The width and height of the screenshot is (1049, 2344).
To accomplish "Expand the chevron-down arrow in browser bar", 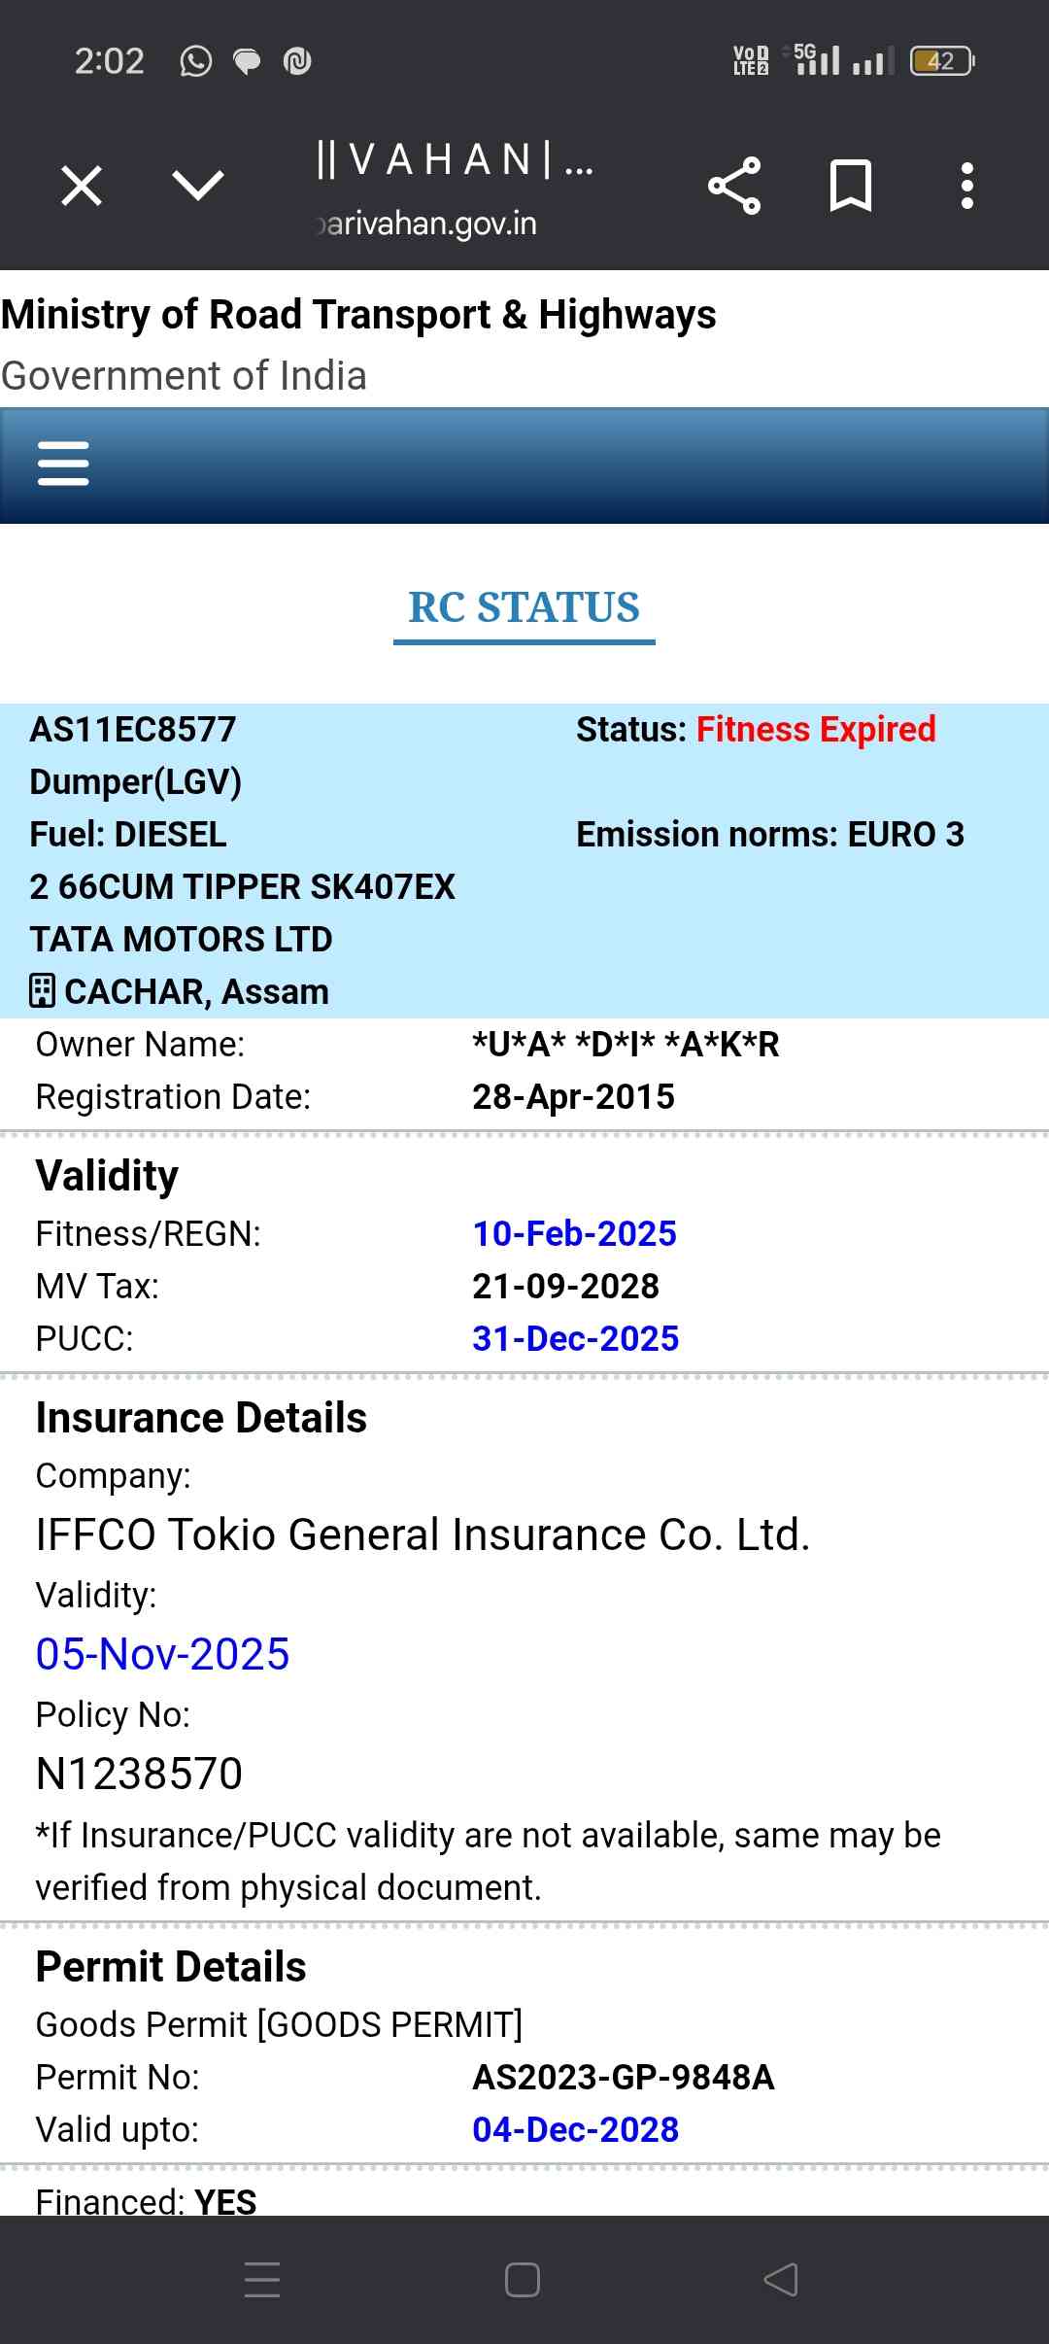I will 198,186.
